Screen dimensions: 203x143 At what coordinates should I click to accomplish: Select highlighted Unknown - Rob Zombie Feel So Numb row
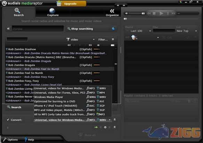pos(60,69)
